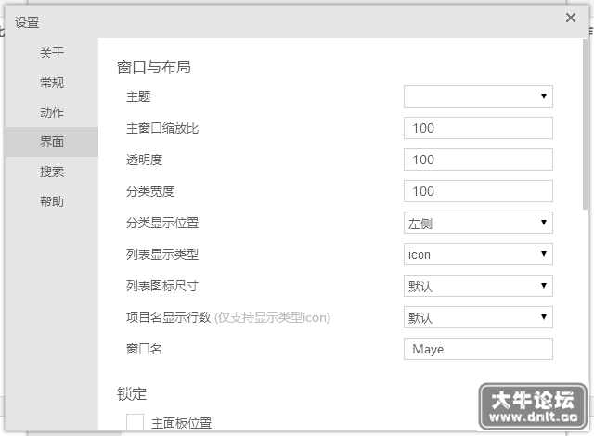This screenshot has width=594, height=436.
Task: Open the 列表显示类型 dropdown showing icon
Action: [x=478, y=254]
